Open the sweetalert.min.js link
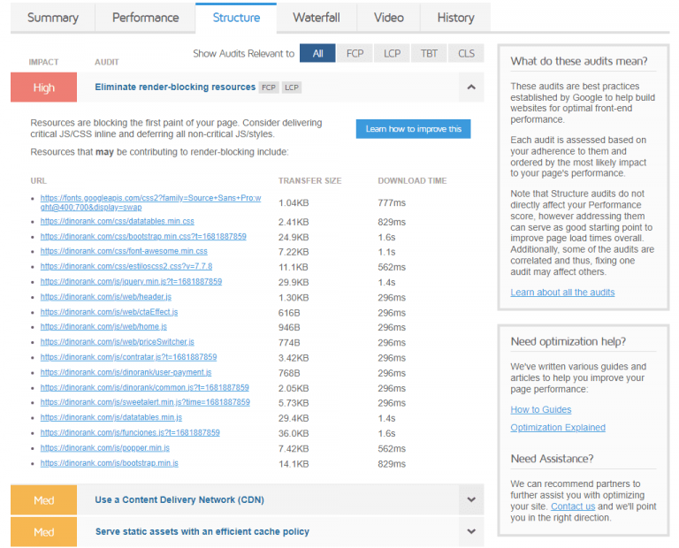The height and width of the screenshot is (548, 679). [145, 402]
